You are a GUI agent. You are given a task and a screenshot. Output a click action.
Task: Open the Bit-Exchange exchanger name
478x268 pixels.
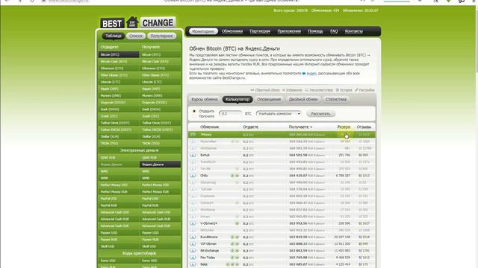point(210,251)
